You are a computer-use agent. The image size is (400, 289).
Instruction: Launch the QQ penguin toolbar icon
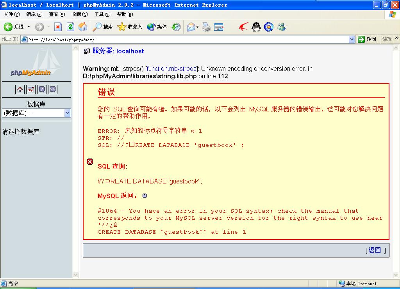(256, 27)
